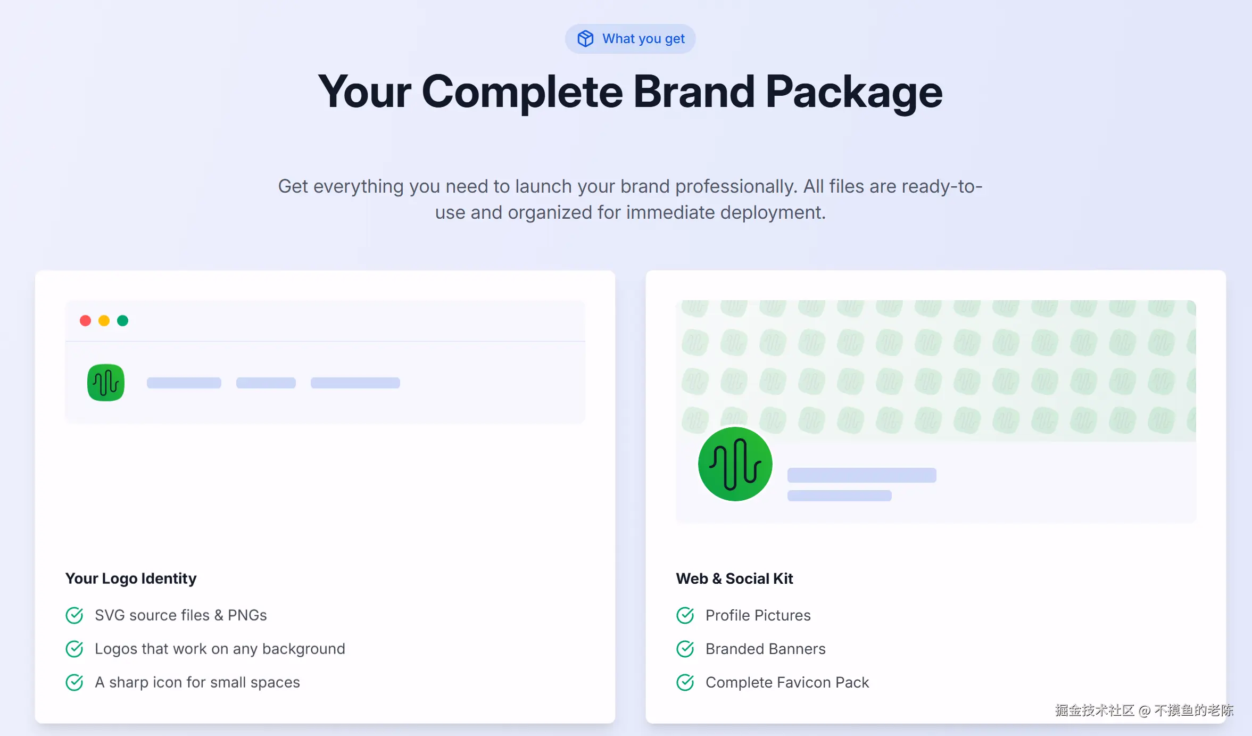
Task: Click the red window dot
Action: 85,320
